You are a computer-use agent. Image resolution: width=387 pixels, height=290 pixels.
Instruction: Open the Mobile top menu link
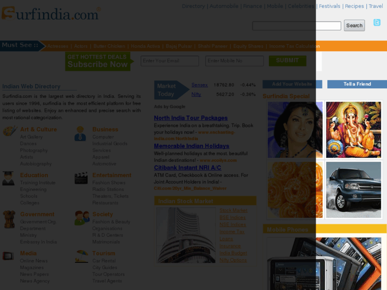point(275,6)
